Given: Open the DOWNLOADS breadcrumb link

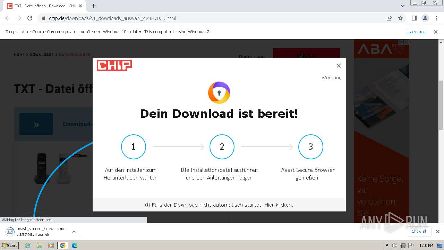Looking at the screenshot, I should point(42,55).
